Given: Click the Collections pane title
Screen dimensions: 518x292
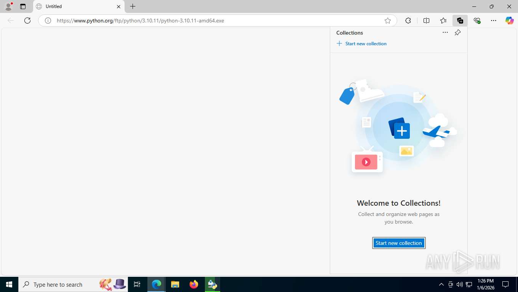Looking at the screenshot, I should tap(350, 33).
